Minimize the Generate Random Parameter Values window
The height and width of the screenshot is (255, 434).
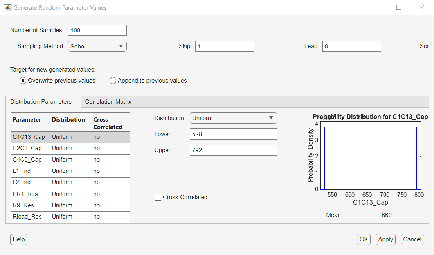click(x=376, y=7)
